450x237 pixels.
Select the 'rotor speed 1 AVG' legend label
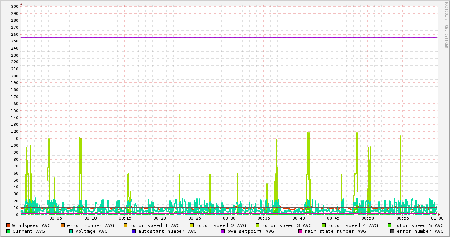(x=155, y=225)
